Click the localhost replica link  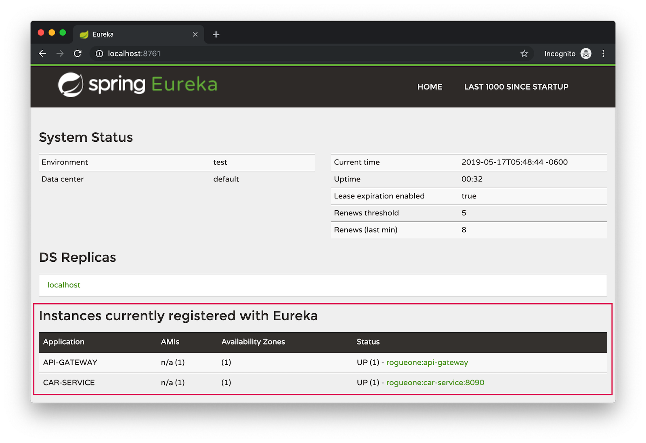pos(64,285)
